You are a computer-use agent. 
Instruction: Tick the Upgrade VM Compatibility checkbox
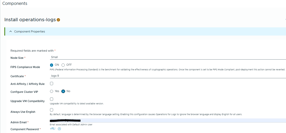click(x=52, y=99)
